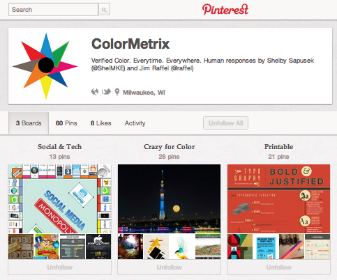Focus the Search input field
The image size is (337, 280).
pos(53,10)
